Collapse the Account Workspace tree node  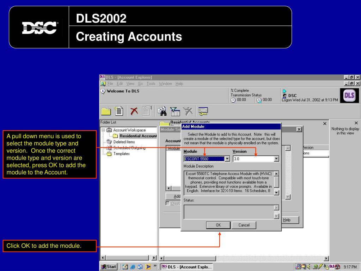103,130
